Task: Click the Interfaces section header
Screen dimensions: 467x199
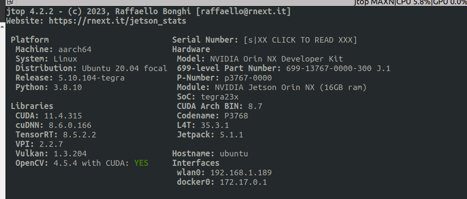Action: (x=196, y=163)
